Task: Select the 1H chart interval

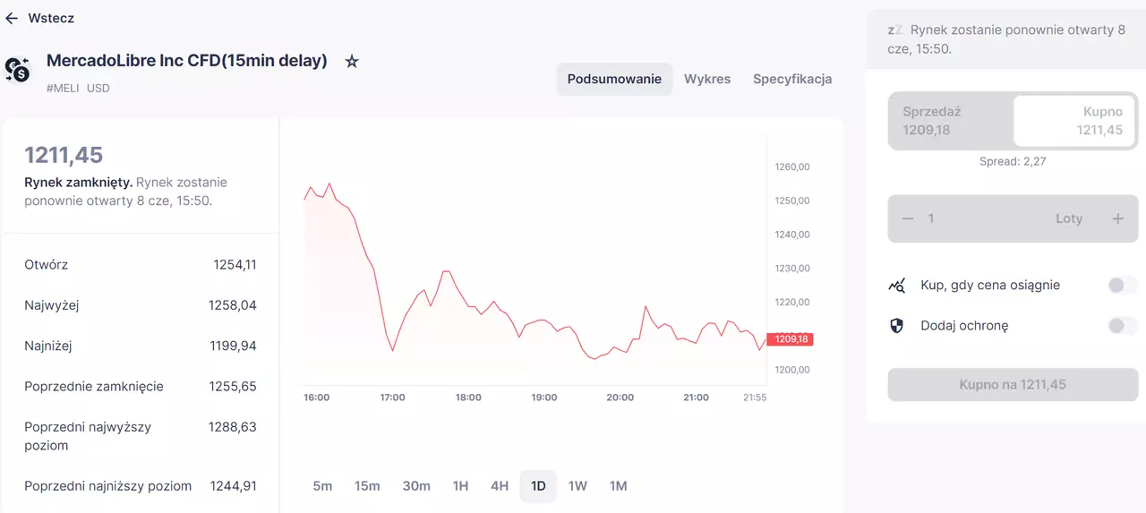Action: 460,486
